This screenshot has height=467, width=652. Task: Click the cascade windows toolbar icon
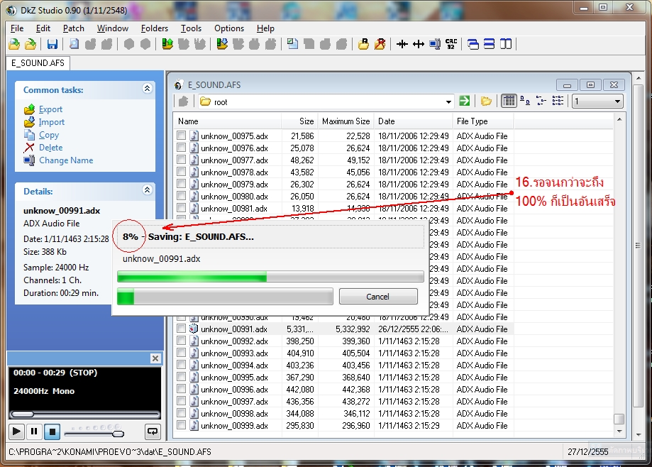pyautogui.click(x=473, y=44)
